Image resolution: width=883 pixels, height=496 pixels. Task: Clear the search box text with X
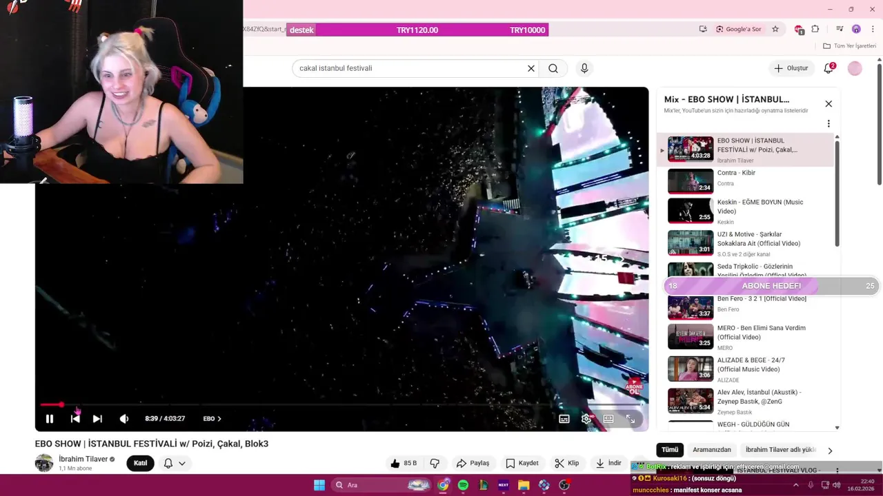tap(531, 68)
